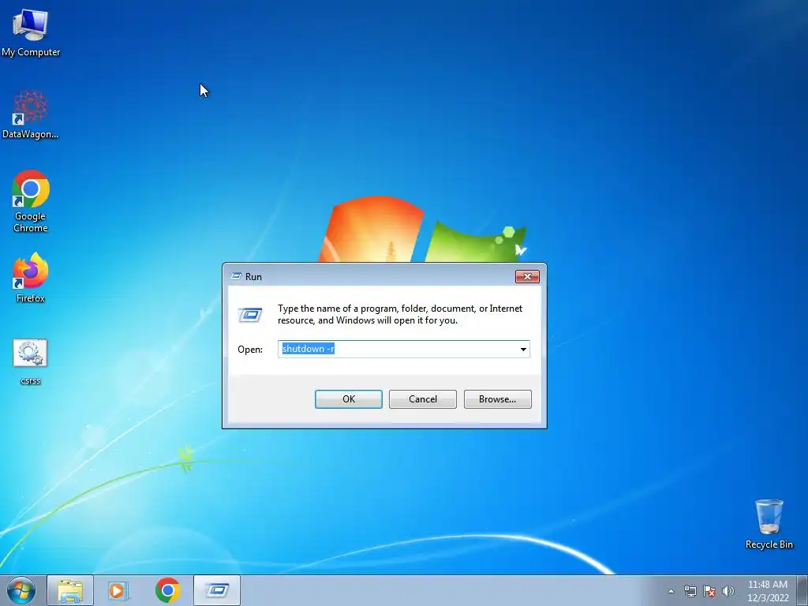808x606 pixels.
Task: Click Cancel in the Run dialog
Action: [x=423, y=398]
